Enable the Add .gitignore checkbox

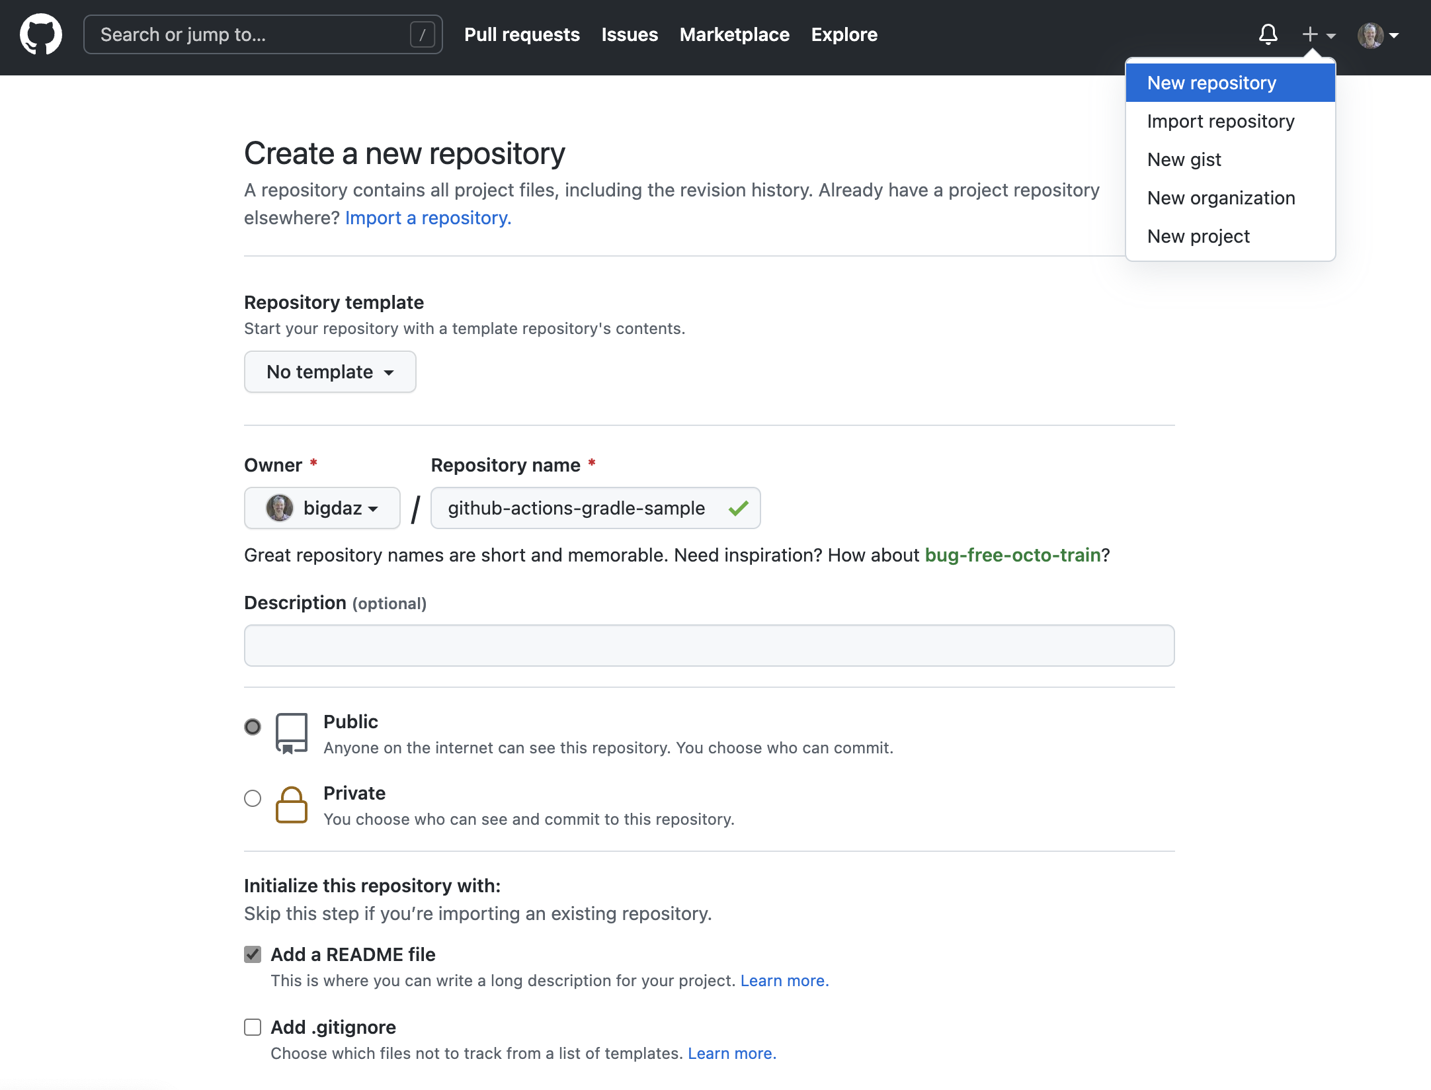coord(253,1027)
